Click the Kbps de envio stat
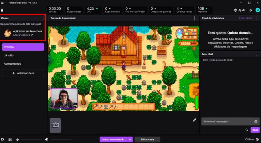The height and width of the screenshot is (143, 261). pyautogui.click(x=112, y=10)
